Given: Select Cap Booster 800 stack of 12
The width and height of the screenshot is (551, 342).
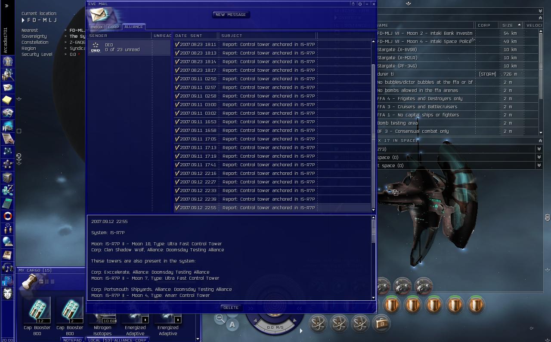Looking at the screenshot, I should [x=37, y=316].
